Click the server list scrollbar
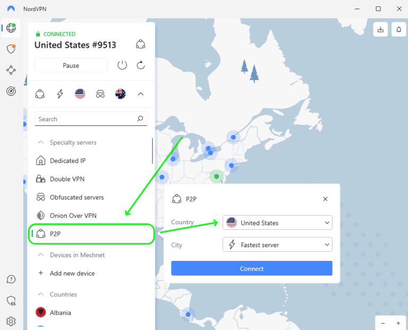The width and height of the screenshot is (408, 330). coord(152,151)
